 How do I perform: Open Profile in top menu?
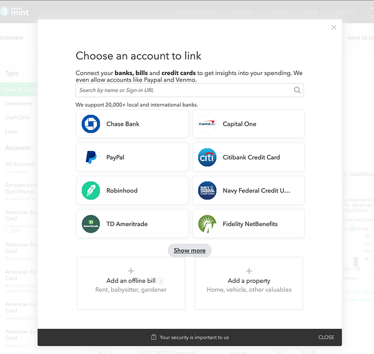pos(279,12)
